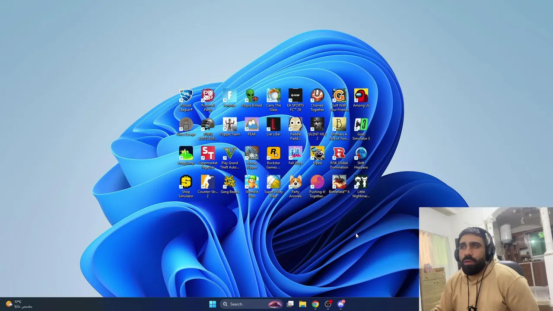This screenshot has width=553, height=311.
Task: Click the RISK Global Domination icon
Action: point(339,158)
